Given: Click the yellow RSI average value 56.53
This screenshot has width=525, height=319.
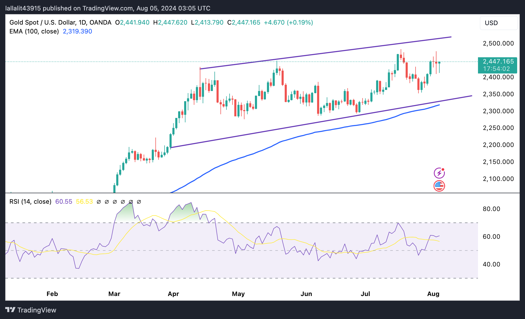Looking at the screenshot, I should (84, 202).
